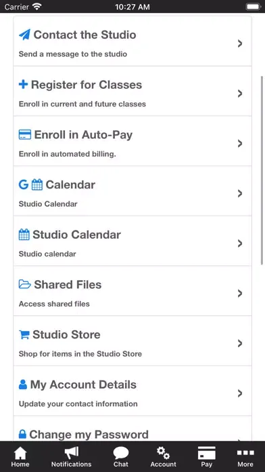Tap the chevron on My Account Details row
This screenshot has height=472, width=265.
tap(240, 393)
